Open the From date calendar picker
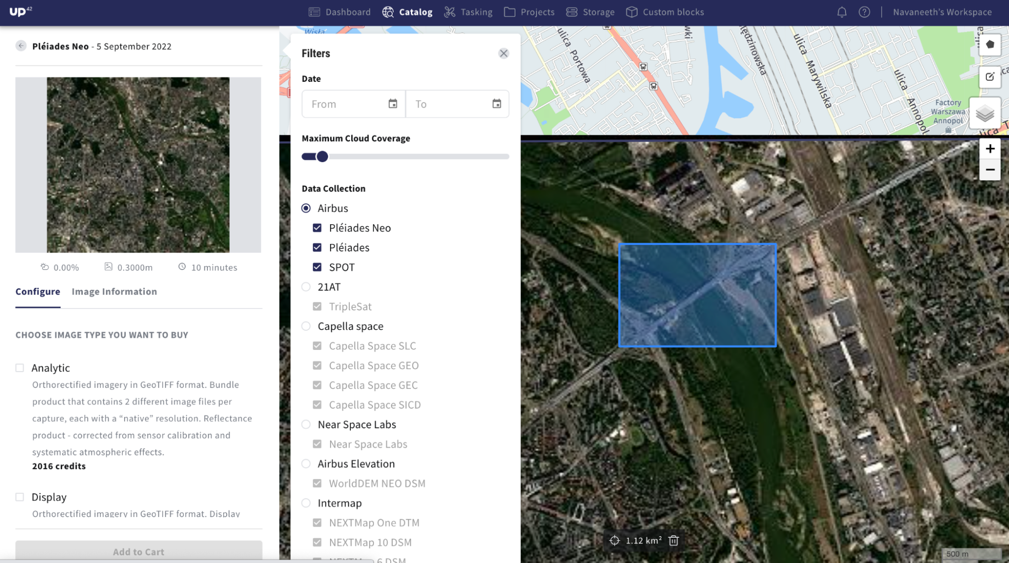The image size is (1009, 563). [393, 104]
